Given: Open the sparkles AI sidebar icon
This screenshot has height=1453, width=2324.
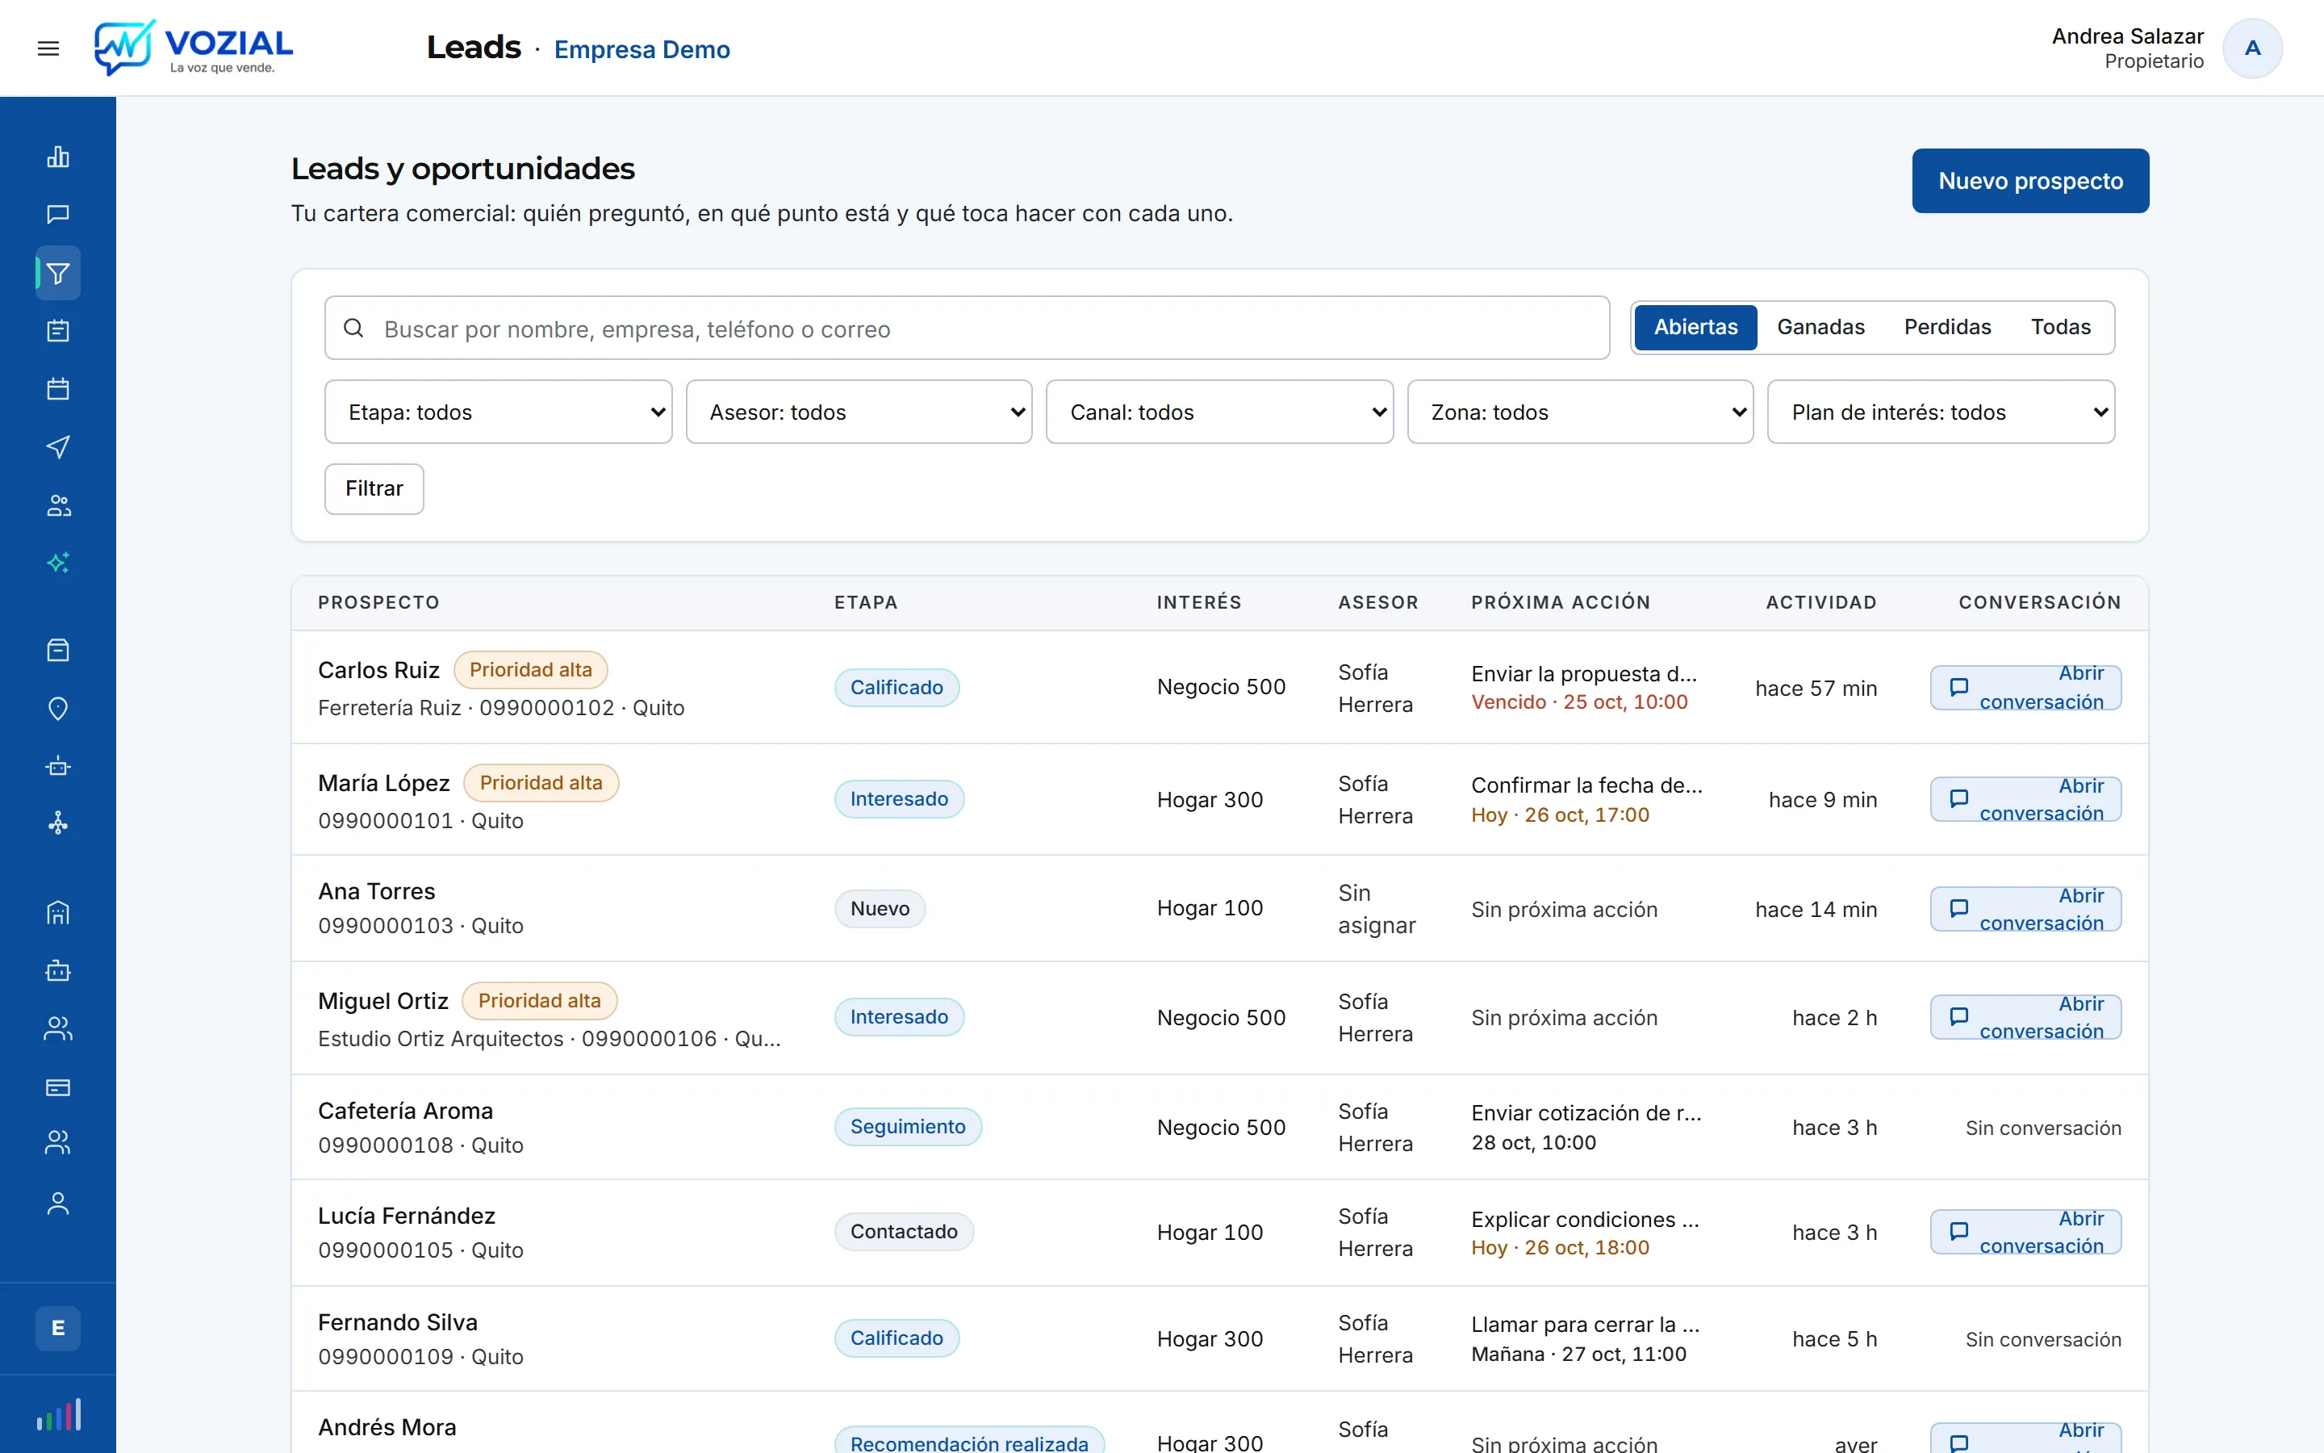Looking at the screenshot, I should tap(57, 562).
